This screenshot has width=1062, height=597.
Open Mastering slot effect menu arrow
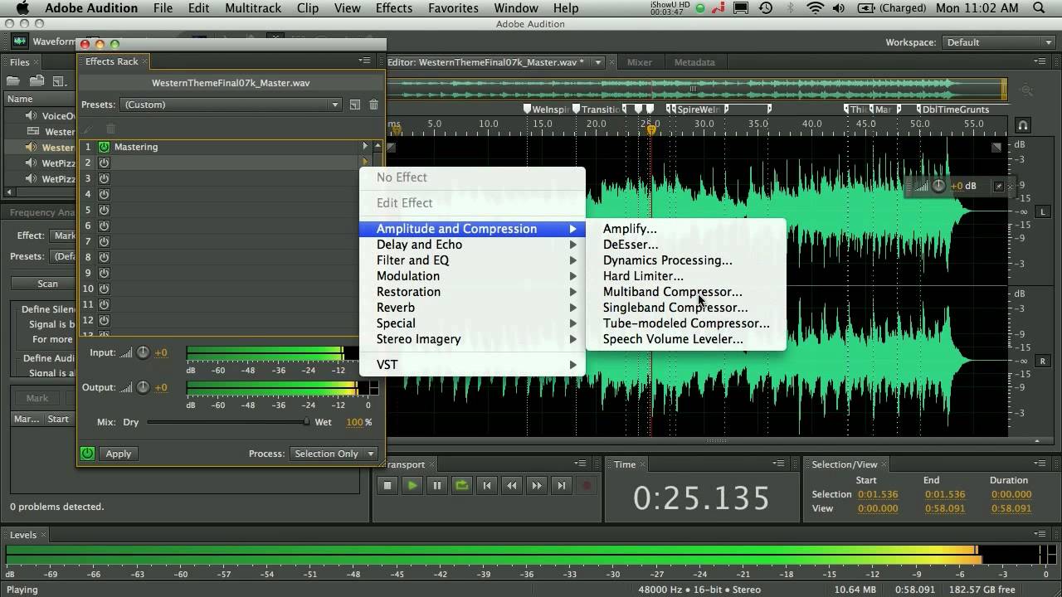365,147
